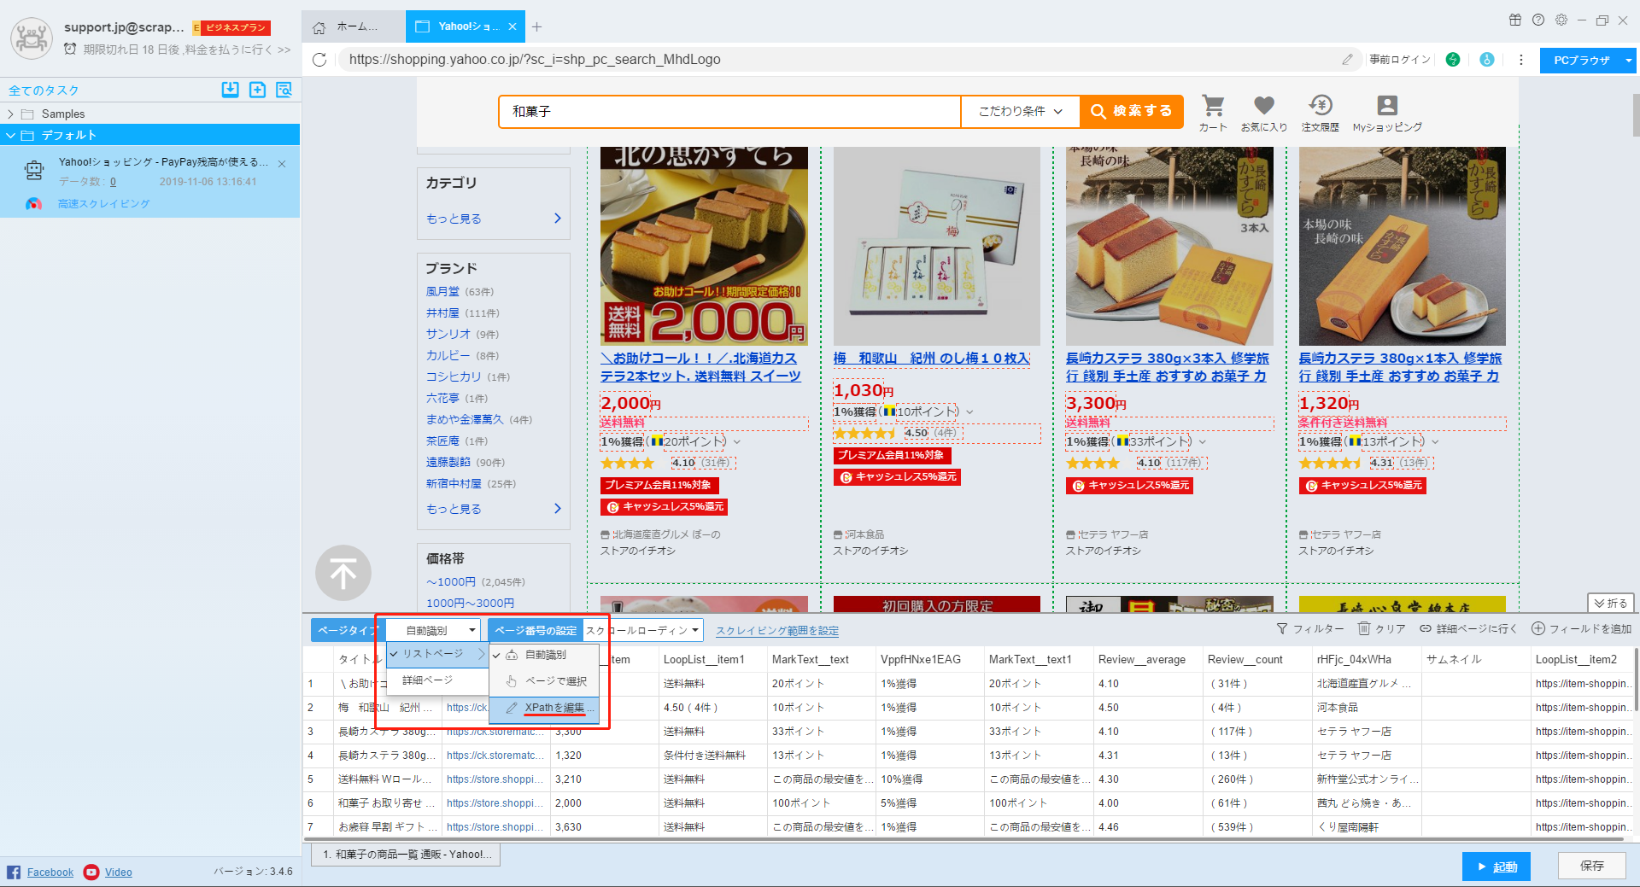Click the フィルター filter button

[1309, 628]
